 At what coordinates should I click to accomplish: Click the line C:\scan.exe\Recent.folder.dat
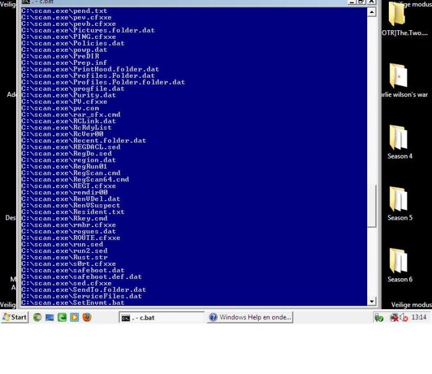click(84, 141)
